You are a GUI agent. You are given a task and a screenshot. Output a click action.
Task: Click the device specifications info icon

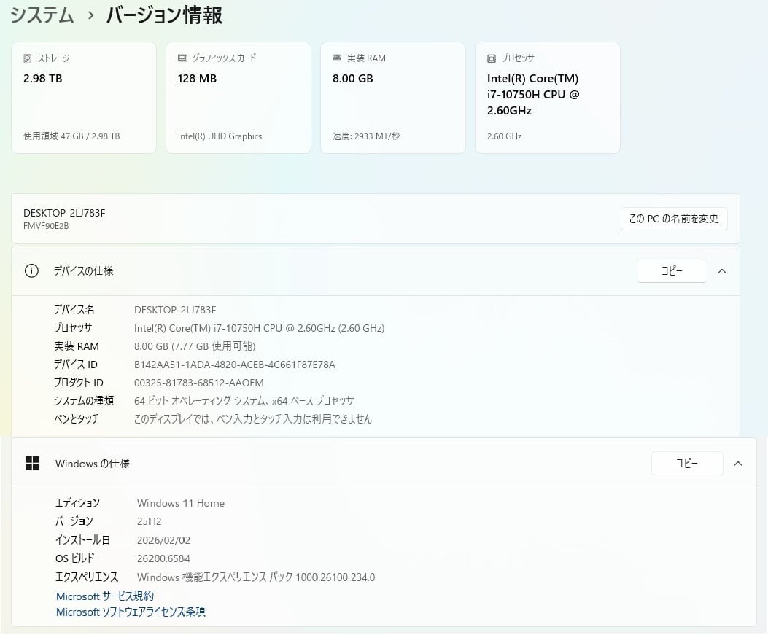coord(31,271)
